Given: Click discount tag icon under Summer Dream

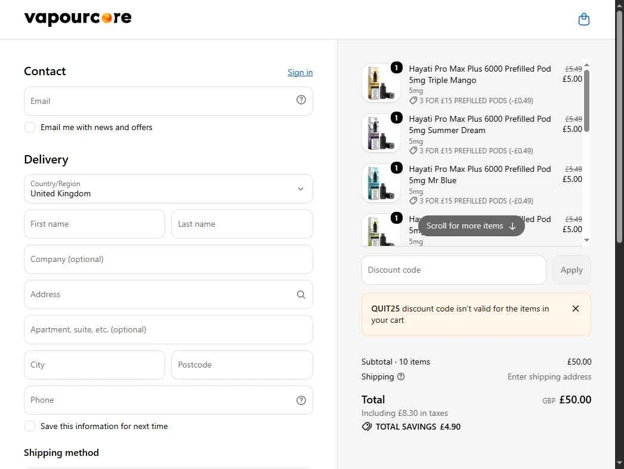Looking at the screenshot, I should [413, 151].
